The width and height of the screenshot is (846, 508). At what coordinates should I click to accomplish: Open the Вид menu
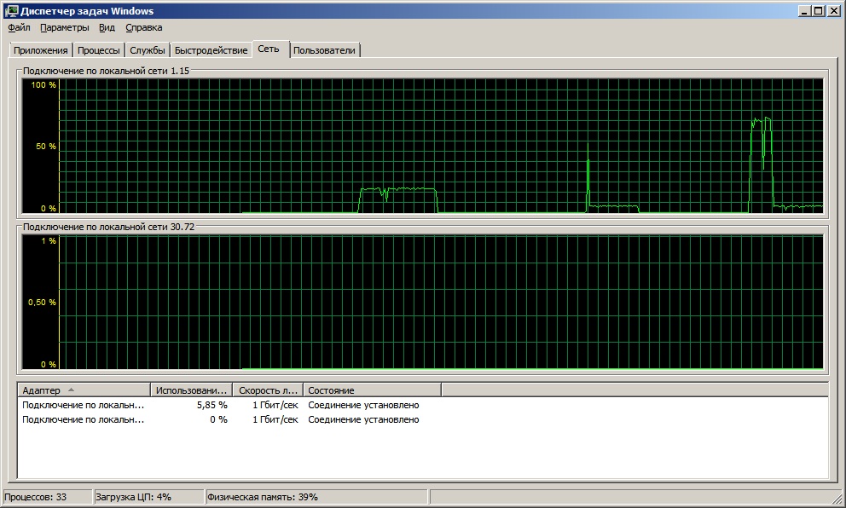[107, 27]
